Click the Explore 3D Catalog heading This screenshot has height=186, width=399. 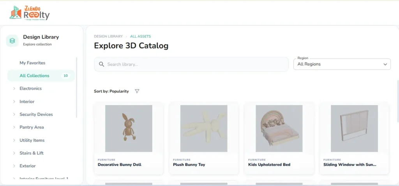pos(131,46)
